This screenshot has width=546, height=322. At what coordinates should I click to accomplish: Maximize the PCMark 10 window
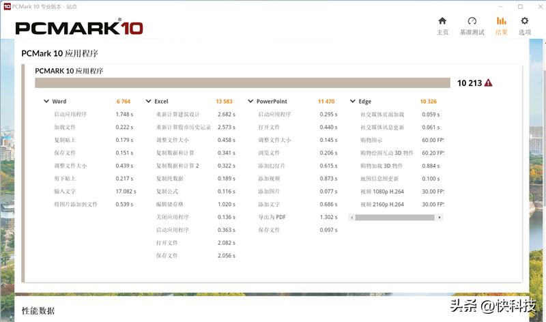[x=520, y=6]
